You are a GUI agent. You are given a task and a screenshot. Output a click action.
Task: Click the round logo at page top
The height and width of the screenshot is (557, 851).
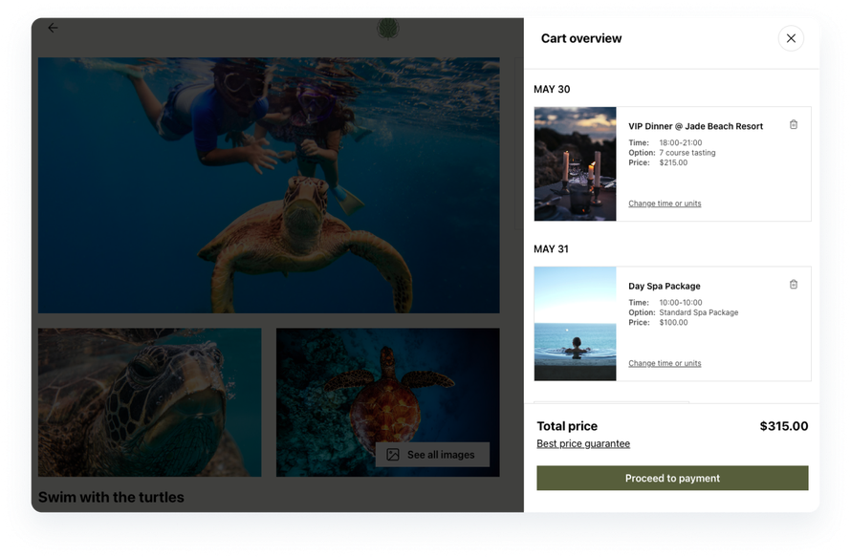point(388,28)
